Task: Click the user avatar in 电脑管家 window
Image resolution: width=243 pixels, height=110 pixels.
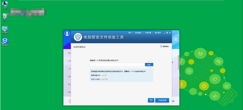Action: click(67, 33)
